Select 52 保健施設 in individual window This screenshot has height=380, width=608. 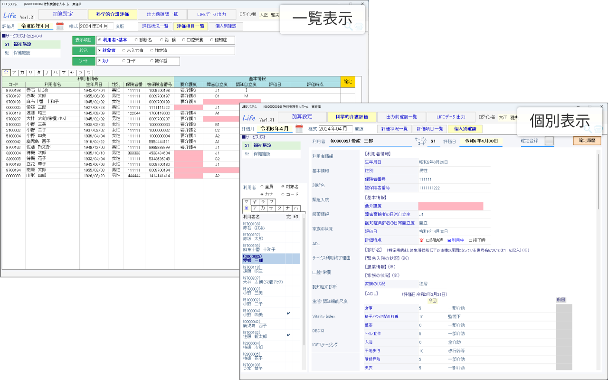[x=271, y=154]
